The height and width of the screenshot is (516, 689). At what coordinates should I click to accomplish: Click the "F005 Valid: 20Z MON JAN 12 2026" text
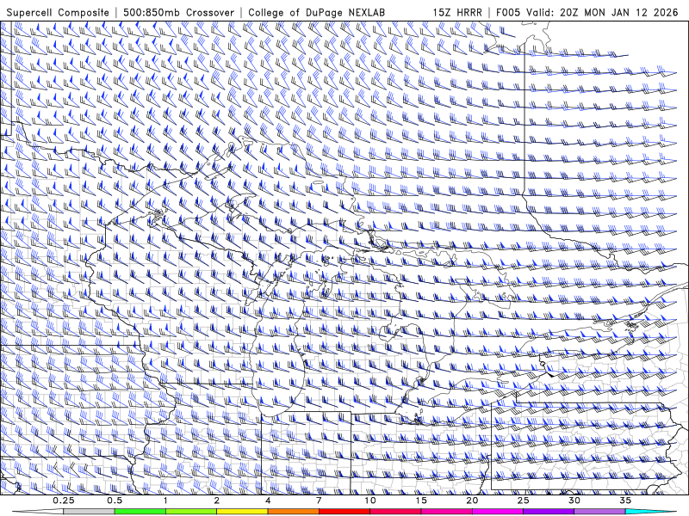pyautogui.click(x=587, y=12)
